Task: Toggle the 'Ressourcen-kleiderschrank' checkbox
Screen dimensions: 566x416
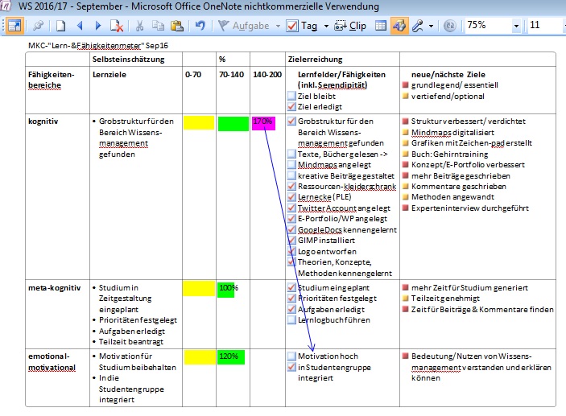Action: [x=291, y=186]
